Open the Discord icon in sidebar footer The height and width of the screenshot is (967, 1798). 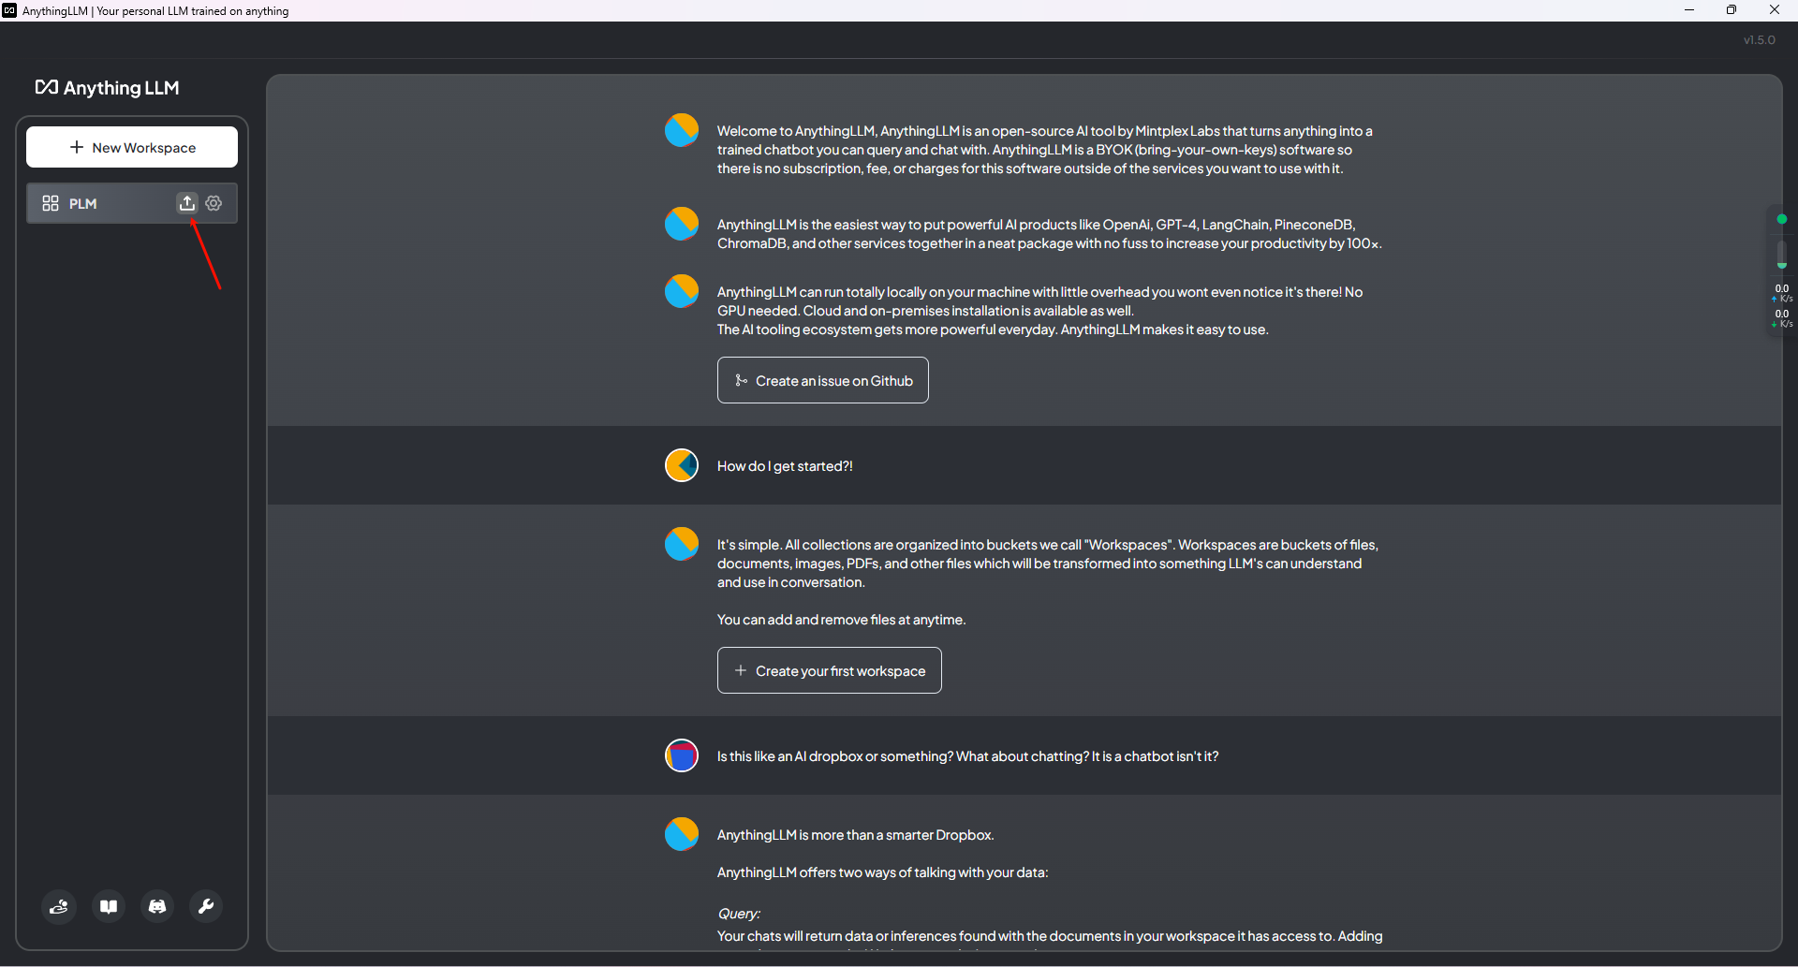[157, 906]
